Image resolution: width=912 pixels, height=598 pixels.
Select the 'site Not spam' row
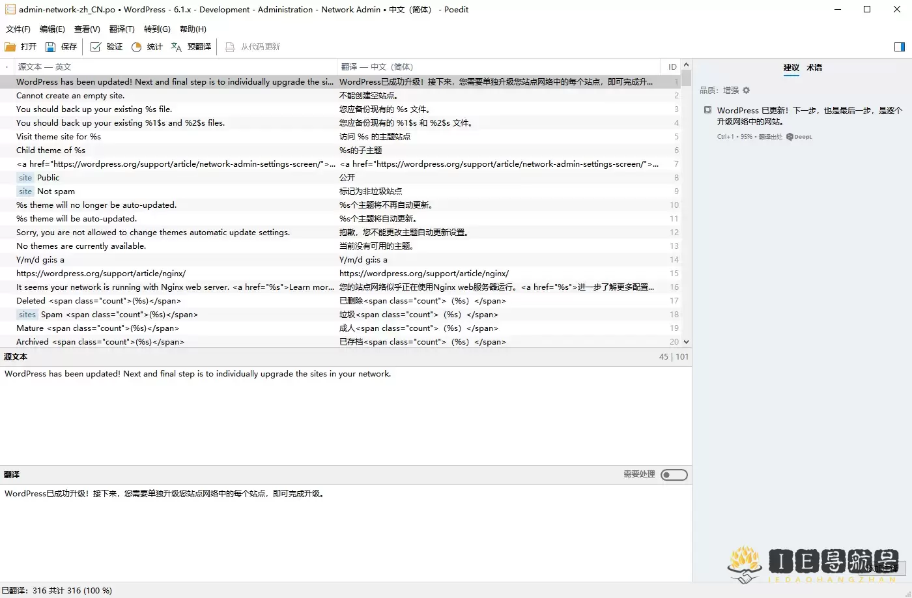pyautogui.click(x=341, y=192)
